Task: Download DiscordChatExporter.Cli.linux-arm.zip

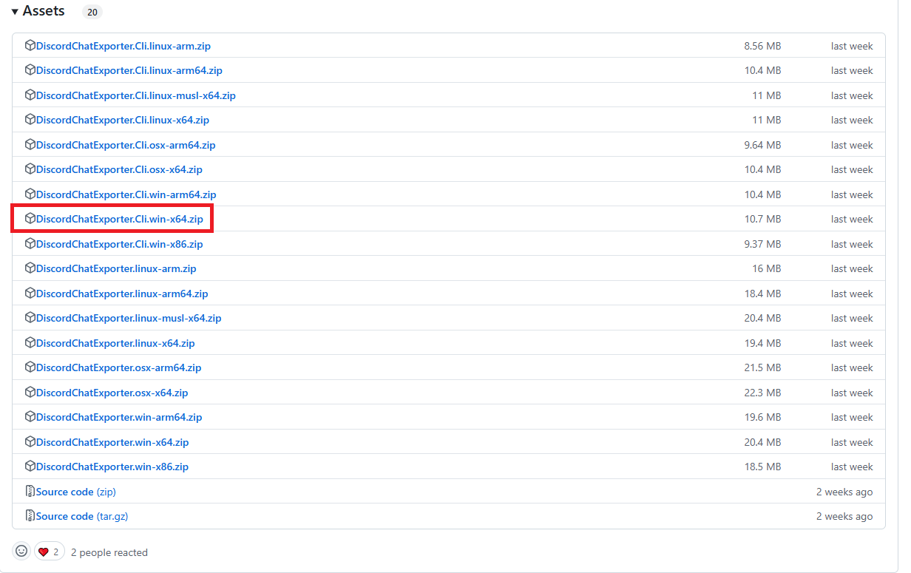Action: 123,46
